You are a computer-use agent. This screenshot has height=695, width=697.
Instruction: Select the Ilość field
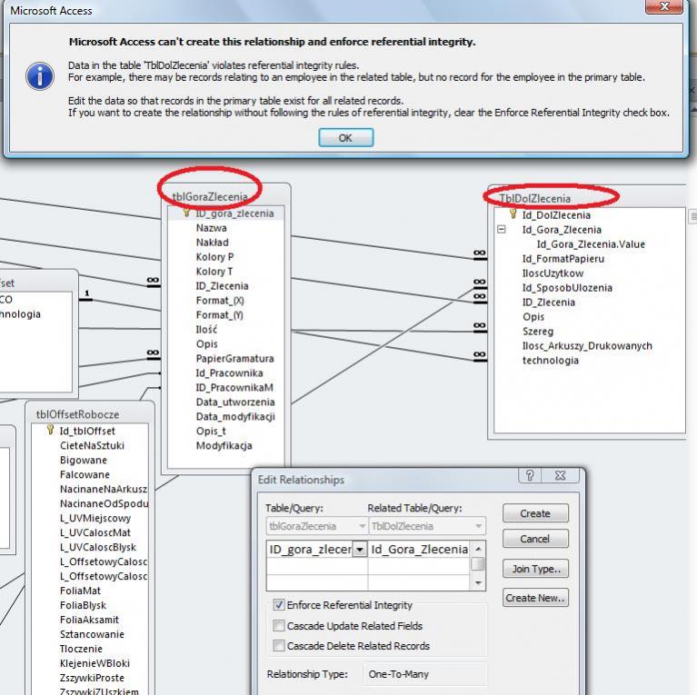point(206,329)
